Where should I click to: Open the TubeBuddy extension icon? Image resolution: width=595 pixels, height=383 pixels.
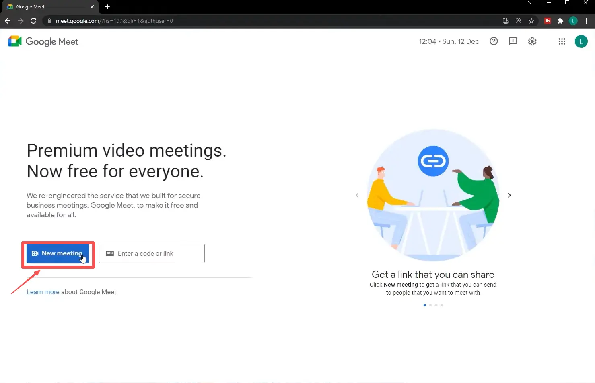[547, 21]
